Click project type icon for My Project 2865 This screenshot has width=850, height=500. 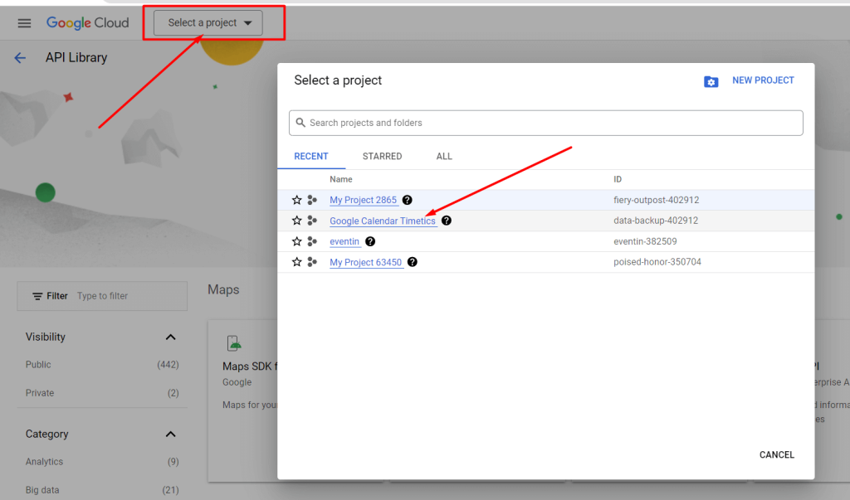(312, 200)
